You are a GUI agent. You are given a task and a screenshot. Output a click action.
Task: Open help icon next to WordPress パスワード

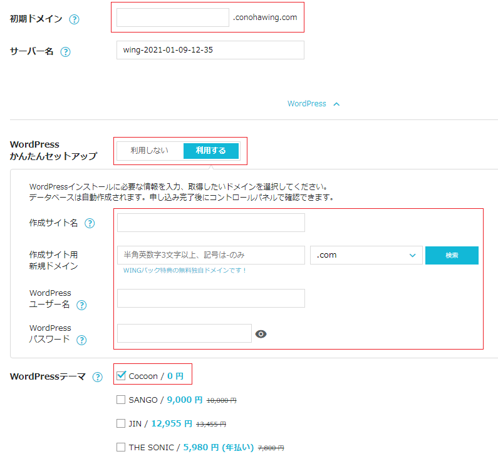click(81, 340)
